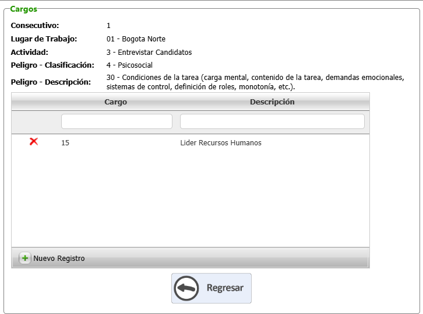Click the 4 - Psicosocial value
The image size is (423, 314).
pos(129,65)
